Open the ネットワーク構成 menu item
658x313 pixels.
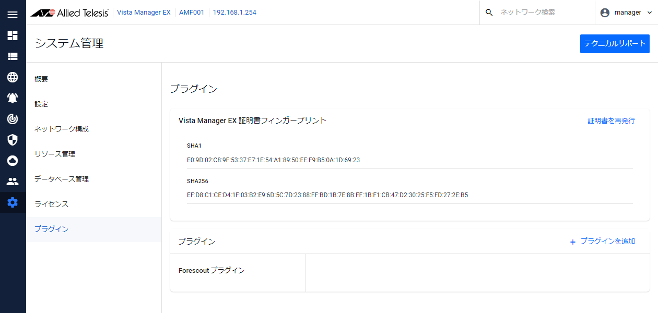click(x=94, y=129)
